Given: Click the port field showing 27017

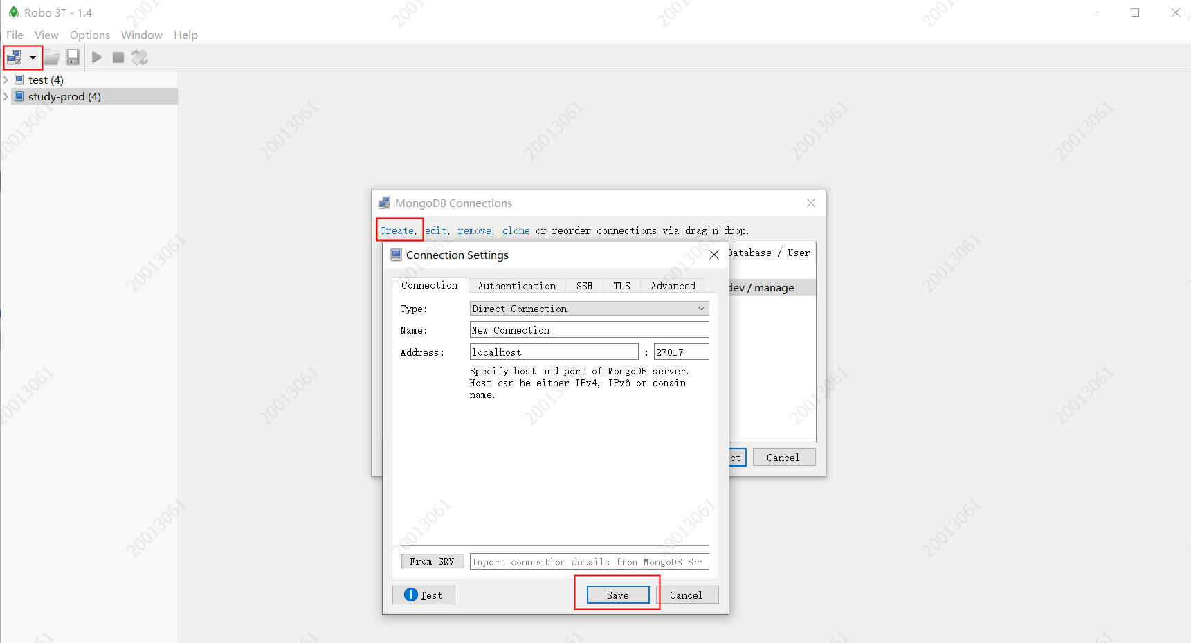Looking at the screenshot, I should point(682,352).
